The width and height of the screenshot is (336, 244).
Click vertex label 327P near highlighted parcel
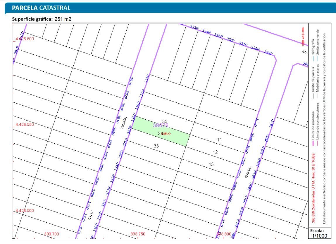point(129,130)
